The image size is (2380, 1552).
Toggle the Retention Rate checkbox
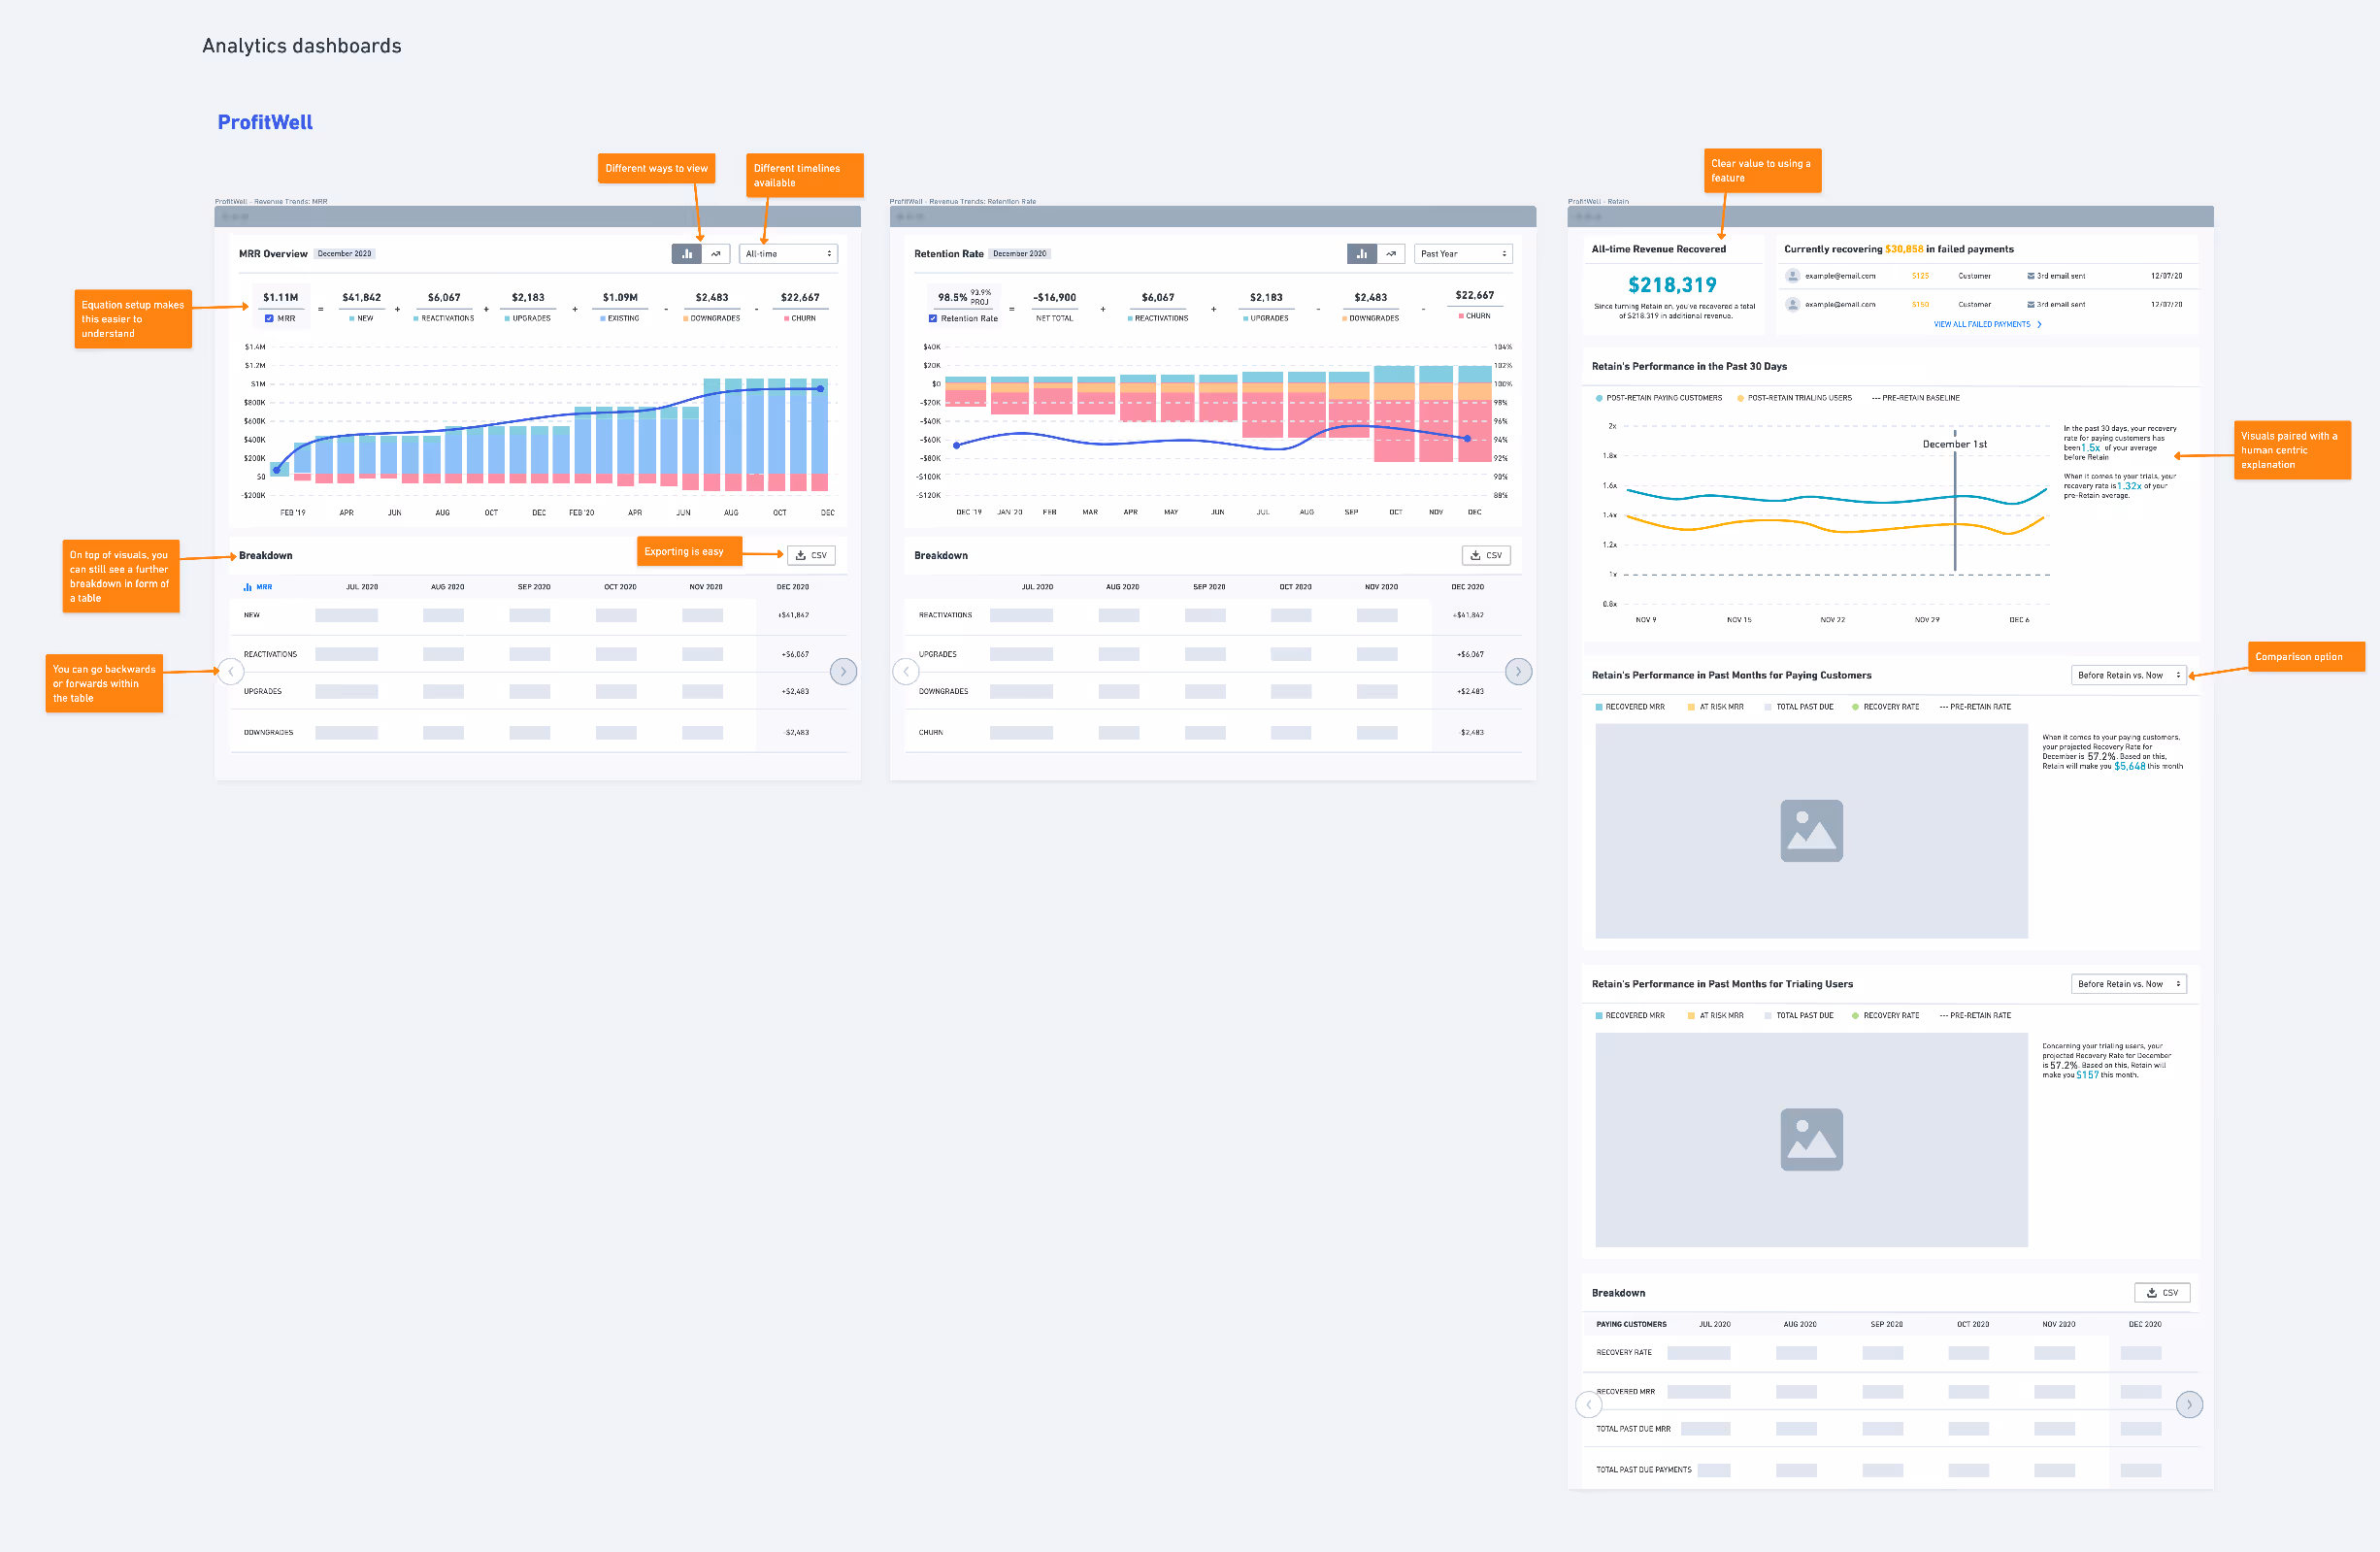[x=933, y=318]
